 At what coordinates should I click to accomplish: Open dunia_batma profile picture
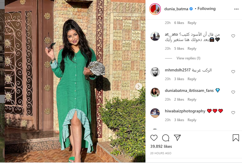155,9
